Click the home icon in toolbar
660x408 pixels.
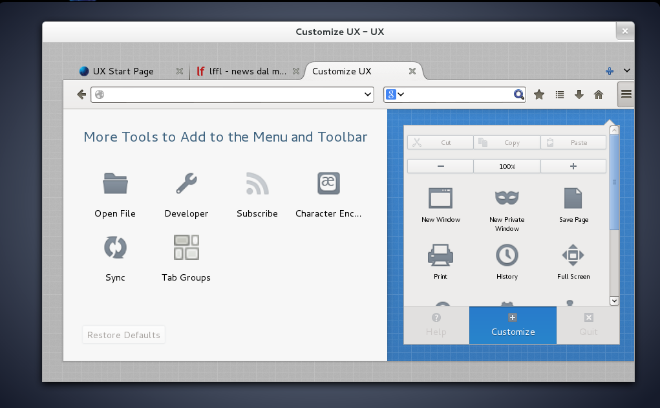point(599,94)
